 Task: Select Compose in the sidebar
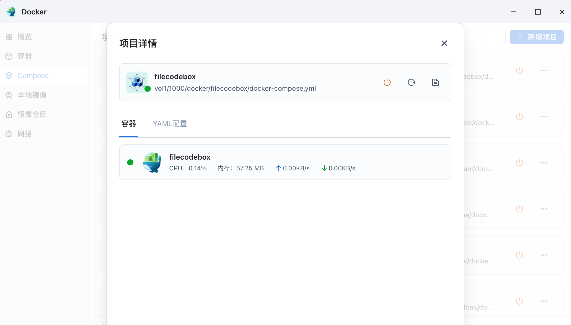pos(44,76)
